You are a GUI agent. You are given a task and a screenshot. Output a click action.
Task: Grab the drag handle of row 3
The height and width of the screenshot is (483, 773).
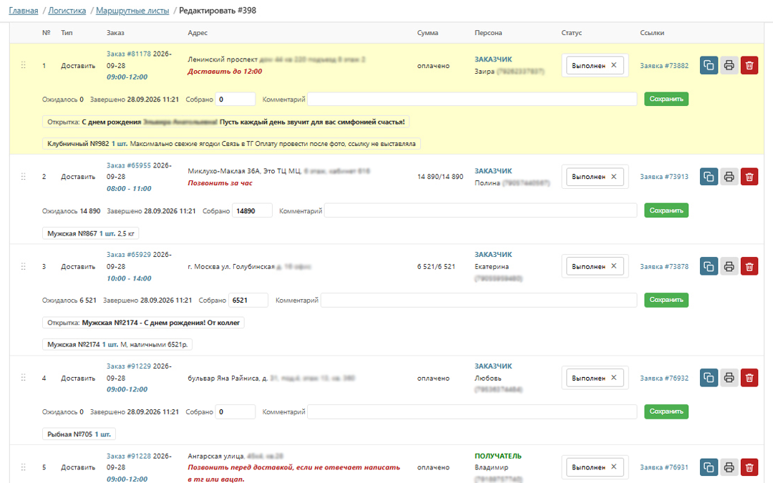[23, 266]
